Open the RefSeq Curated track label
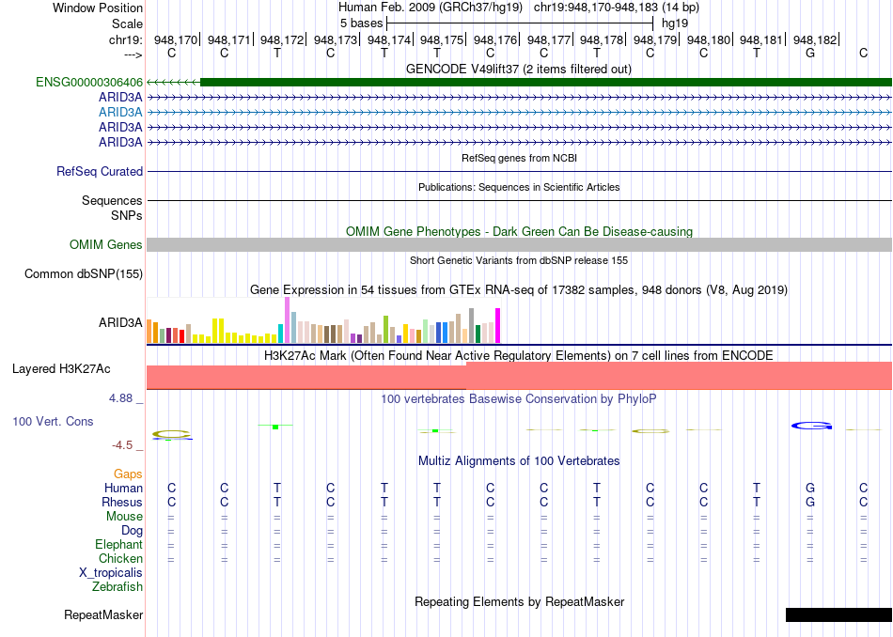893x637 pixels. pyautogui.click(x=100, y=171)
